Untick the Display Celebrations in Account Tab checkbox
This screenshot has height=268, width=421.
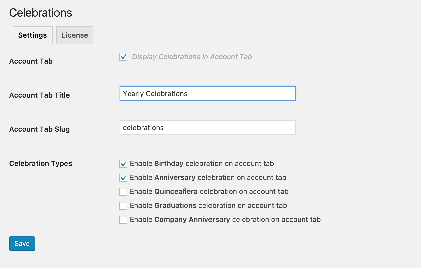[123, 57]
